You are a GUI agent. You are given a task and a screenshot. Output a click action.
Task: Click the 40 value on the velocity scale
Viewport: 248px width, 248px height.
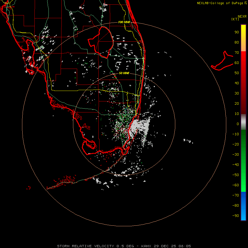tap(237, 83)
